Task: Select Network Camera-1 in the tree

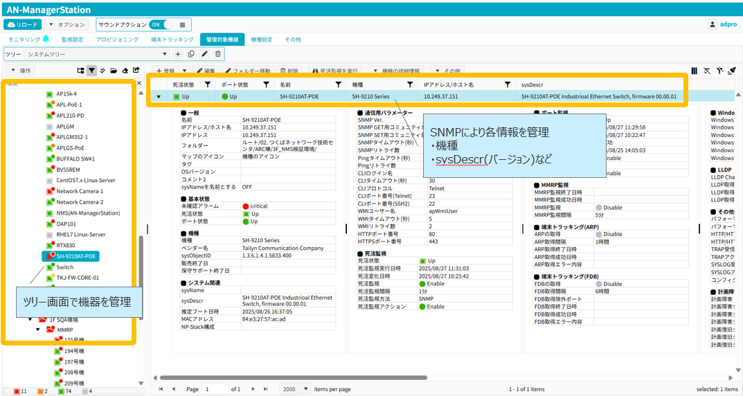Action: point(79,191)
